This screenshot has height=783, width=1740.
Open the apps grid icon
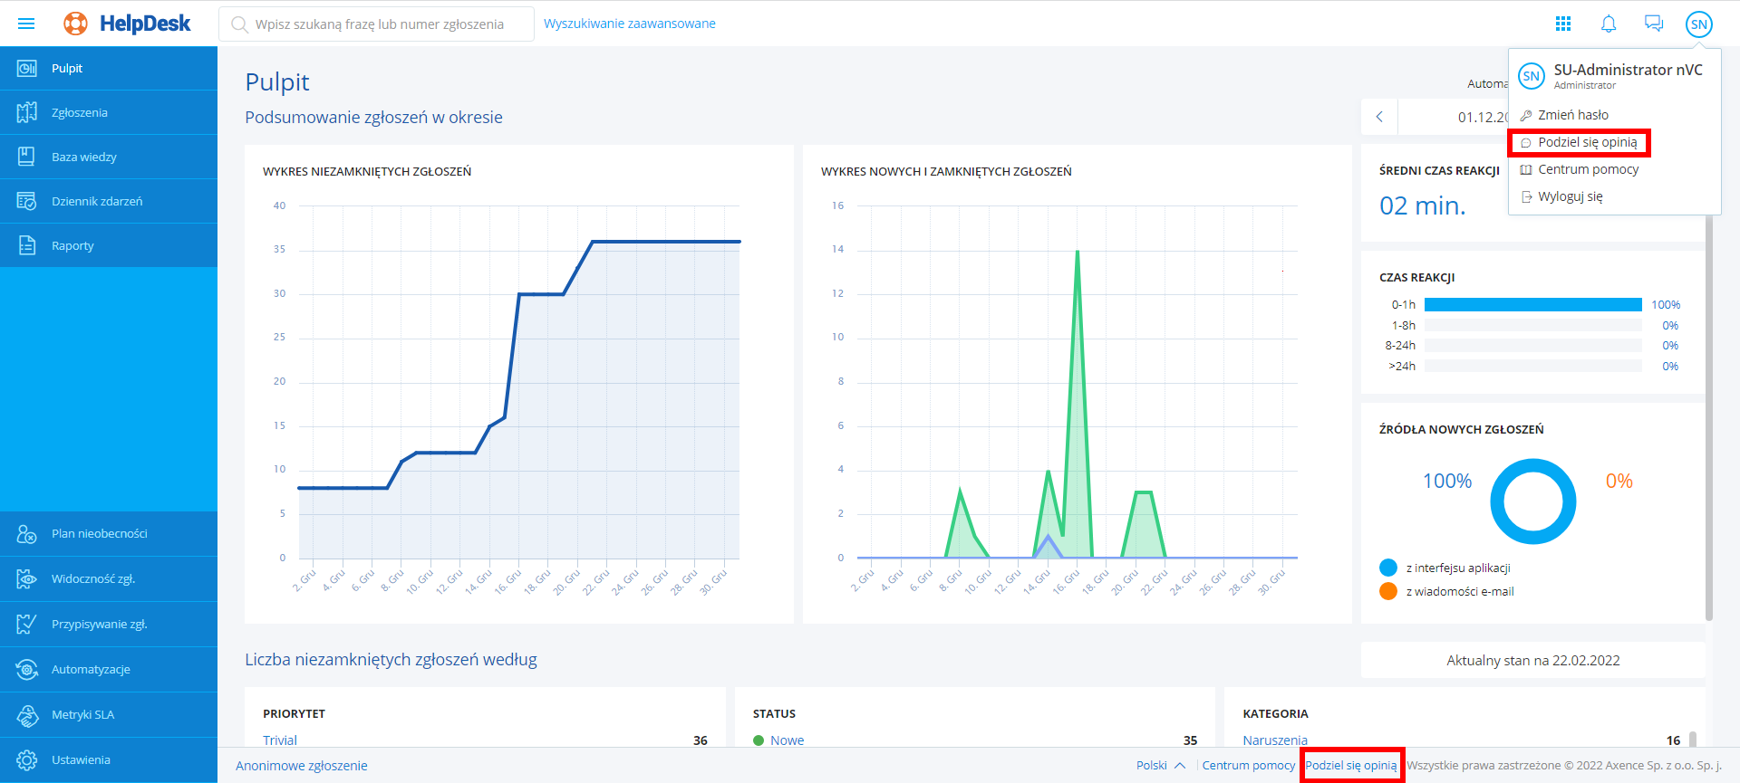coord(1563,24)
